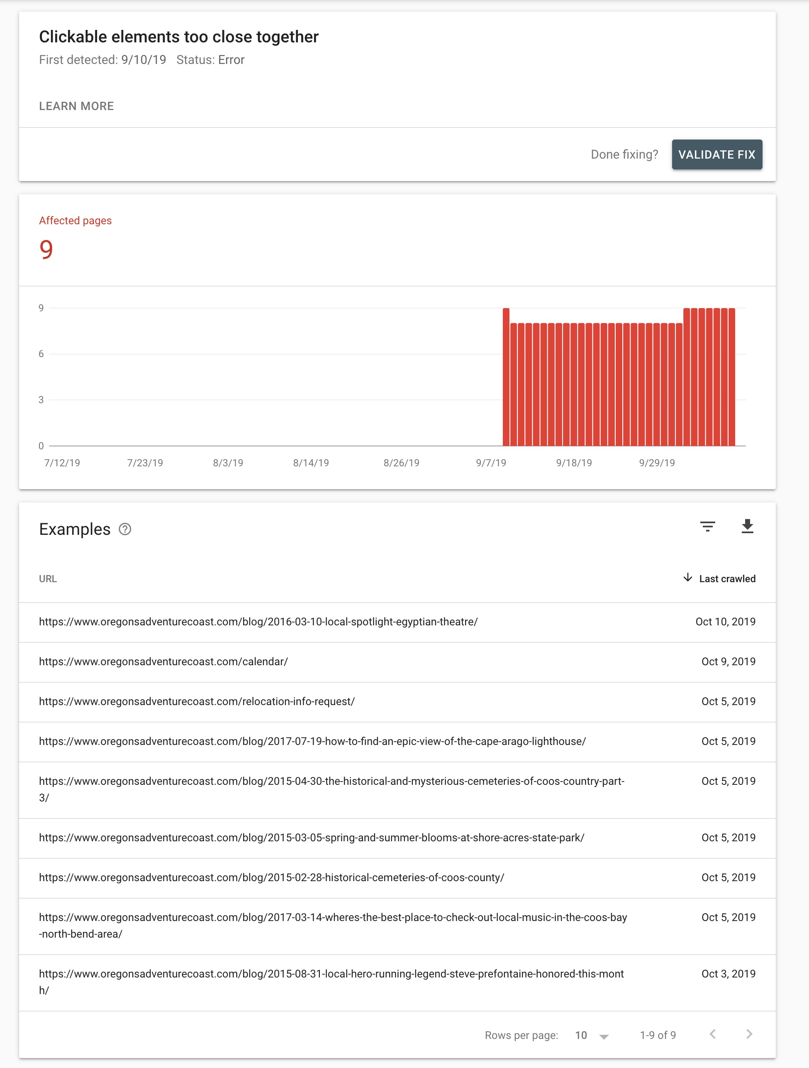
Task: Open the Examples help icon
Action: 125,529
